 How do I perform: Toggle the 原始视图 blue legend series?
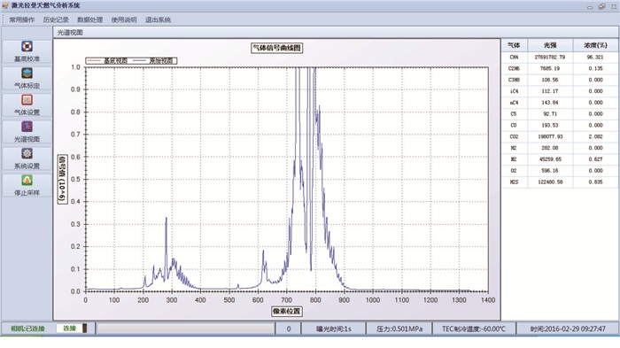(x=153, y=60)
